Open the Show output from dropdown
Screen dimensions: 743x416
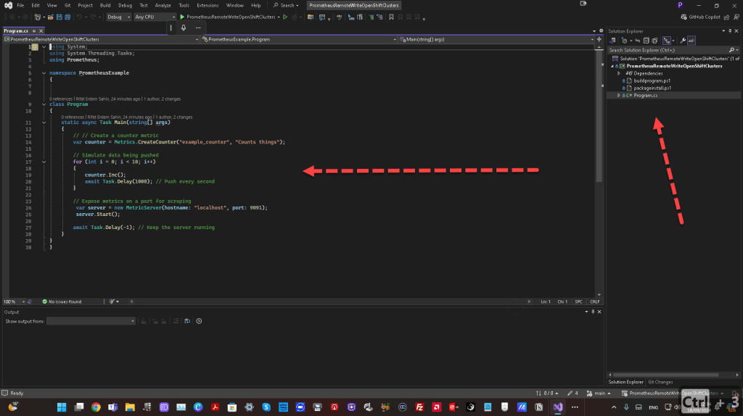tap(91, 321)
